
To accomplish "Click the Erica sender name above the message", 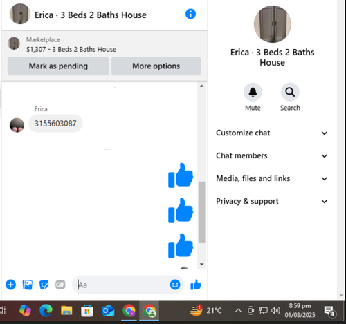I will coord(41,109).
